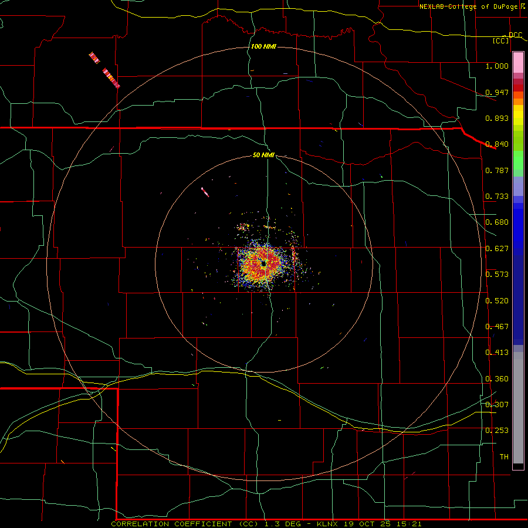The height and width of the screenshot is (528, 528).
Task: Click the 50 NMI range ring label
Action: pyautogui.click(x=263, y=155)
